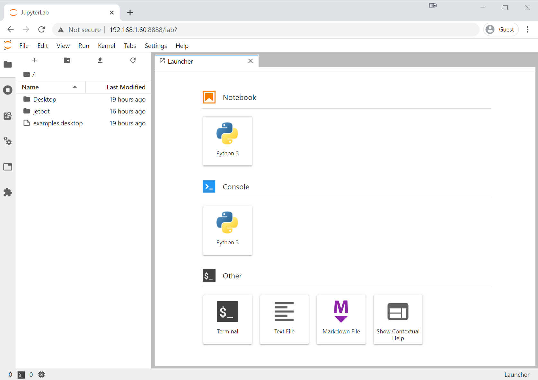Open the View menu
Screen dimensions: 538x380
(63, 46)
